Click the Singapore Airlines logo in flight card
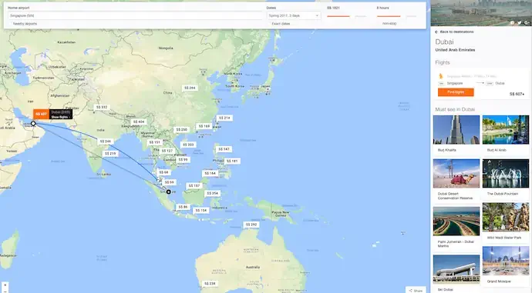This screenshot has height=293, width=532. (x=441, y=76)
